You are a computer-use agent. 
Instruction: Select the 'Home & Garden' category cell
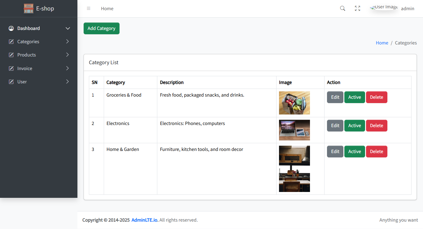[x=130, y=169]
